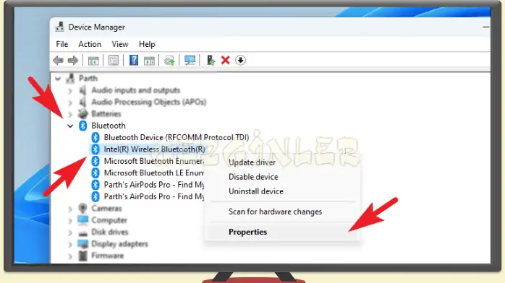
Task: Click the Forward arrow toolbar icon
Action: 73,60
